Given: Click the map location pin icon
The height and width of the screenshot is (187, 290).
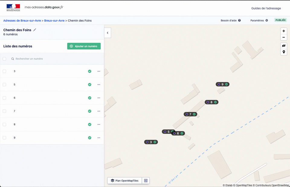Looking at the screenshot, I should point(284,52).
